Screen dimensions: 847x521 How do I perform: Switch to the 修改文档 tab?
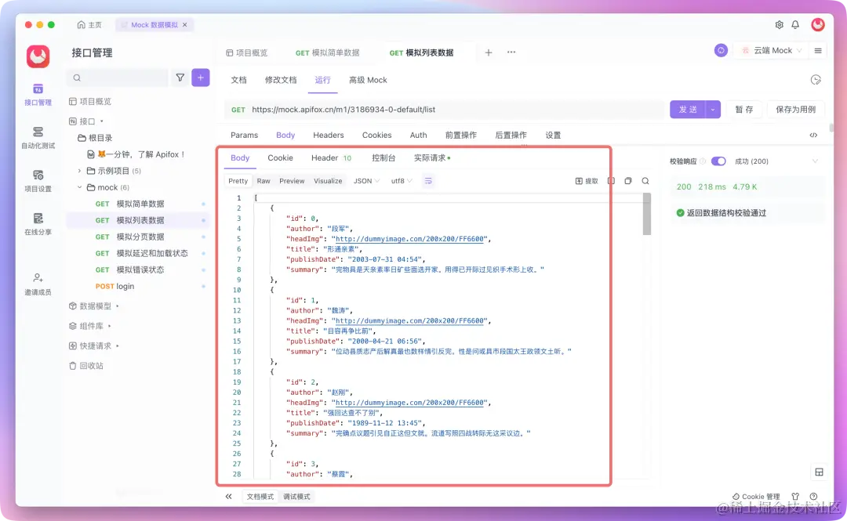point(280,80)
